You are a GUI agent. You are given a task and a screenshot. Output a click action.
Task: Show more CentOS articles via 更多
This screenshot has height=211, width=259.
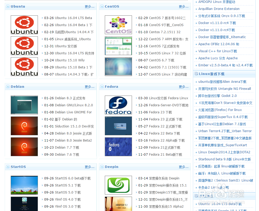coord(183,7)
